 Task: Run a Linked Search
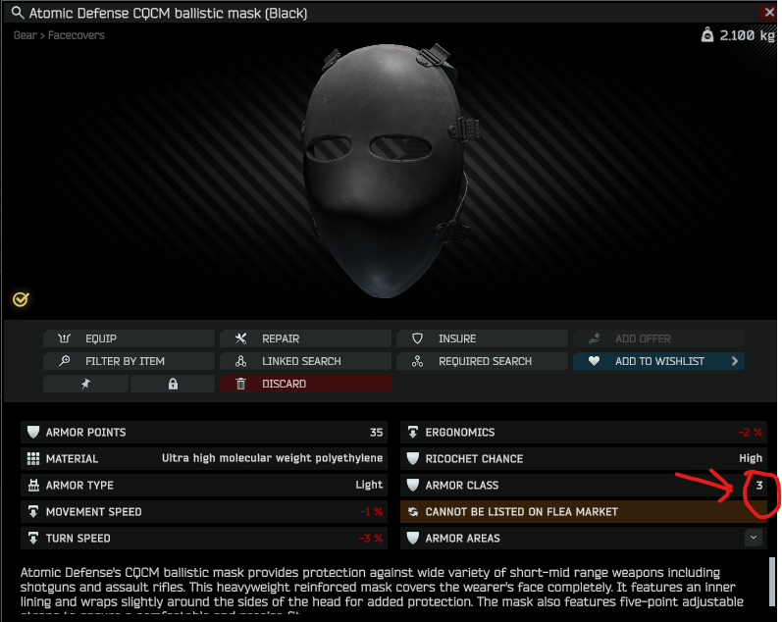tap(305, 361)
